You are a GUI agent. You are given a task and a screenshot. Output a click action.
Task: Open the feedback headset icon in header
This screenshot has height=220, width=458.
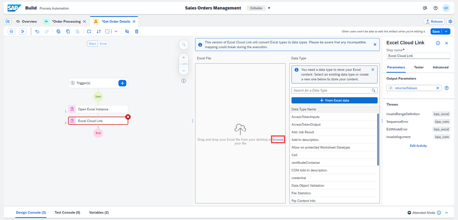coord(425,8)
